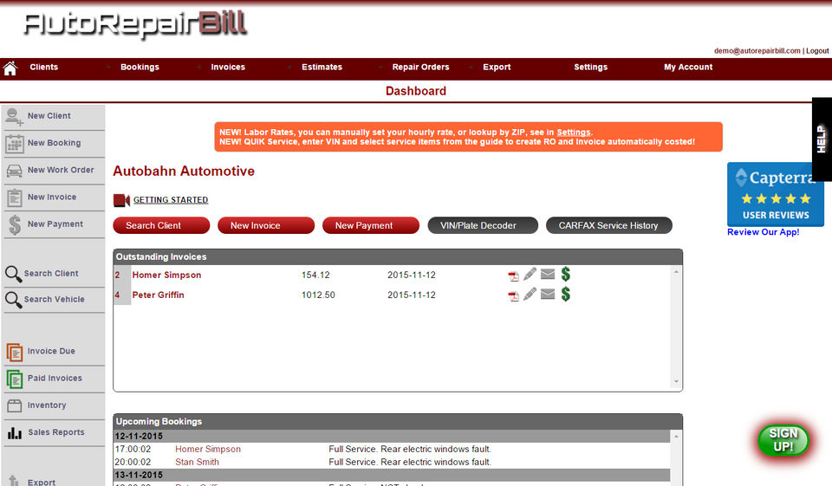Click the red New Invoice button

[x=266, y=225]
